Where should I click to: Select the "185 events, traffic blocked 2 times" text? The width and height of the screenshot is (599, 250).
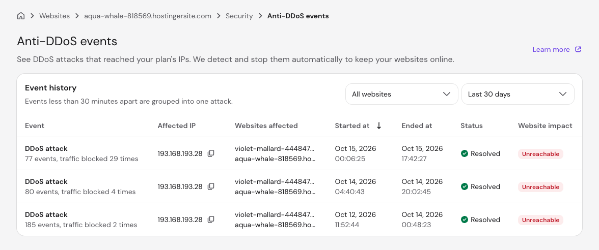coord(81,225)
